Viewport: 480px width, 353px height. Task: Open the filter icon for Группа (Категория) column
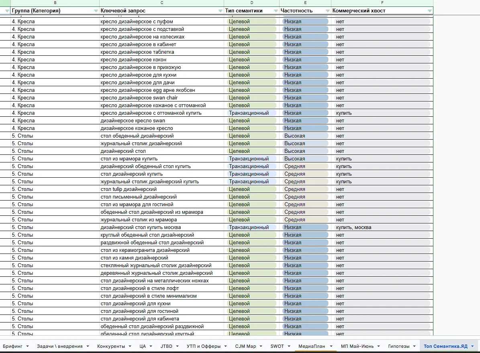click(96, 11)
